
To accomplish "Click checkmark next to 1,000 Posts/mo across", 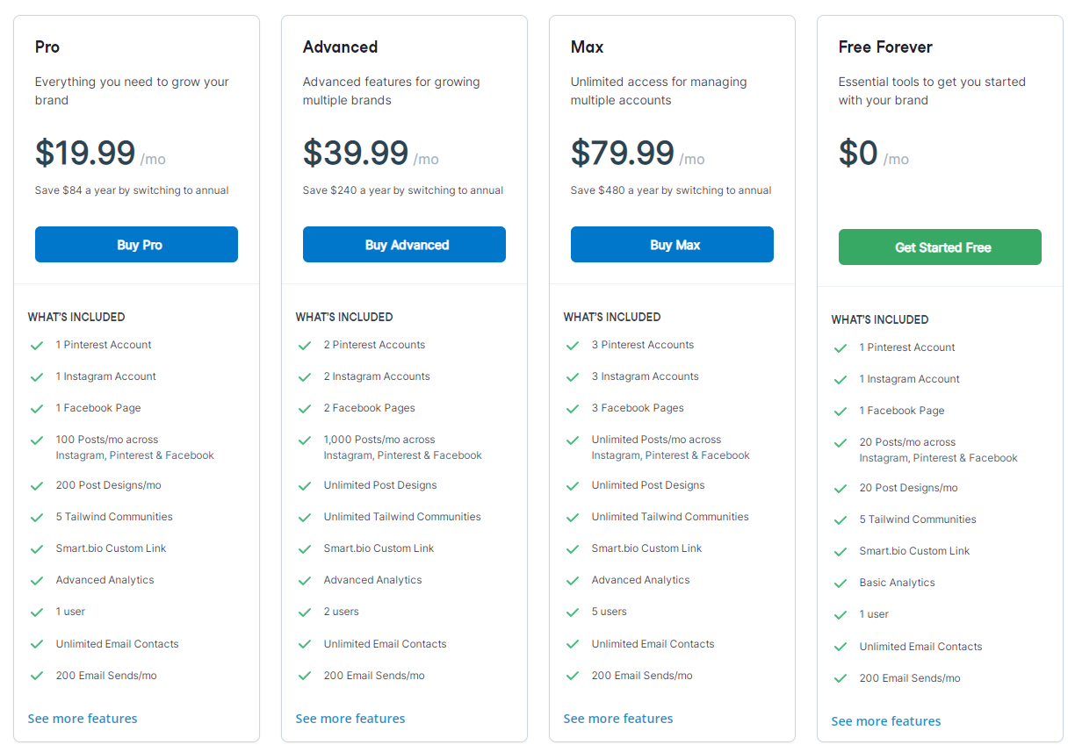I will click(305, 440).
